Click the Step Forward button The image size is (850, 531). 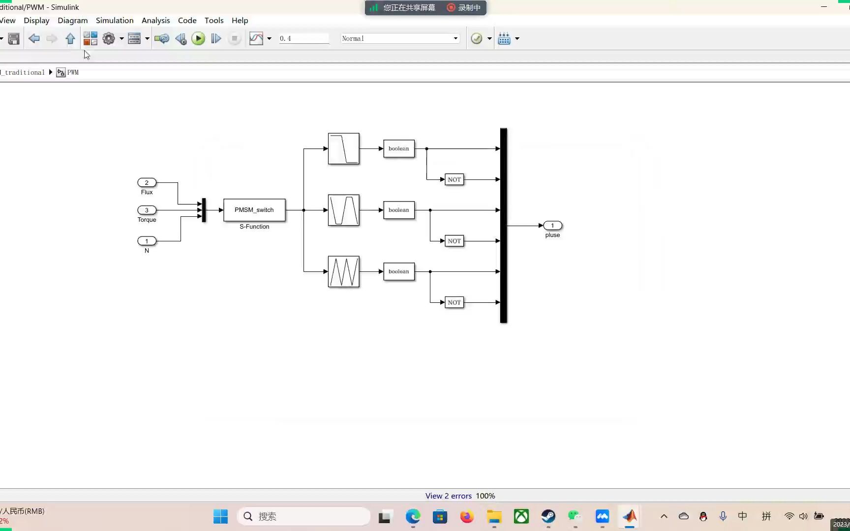pos(216,38)
